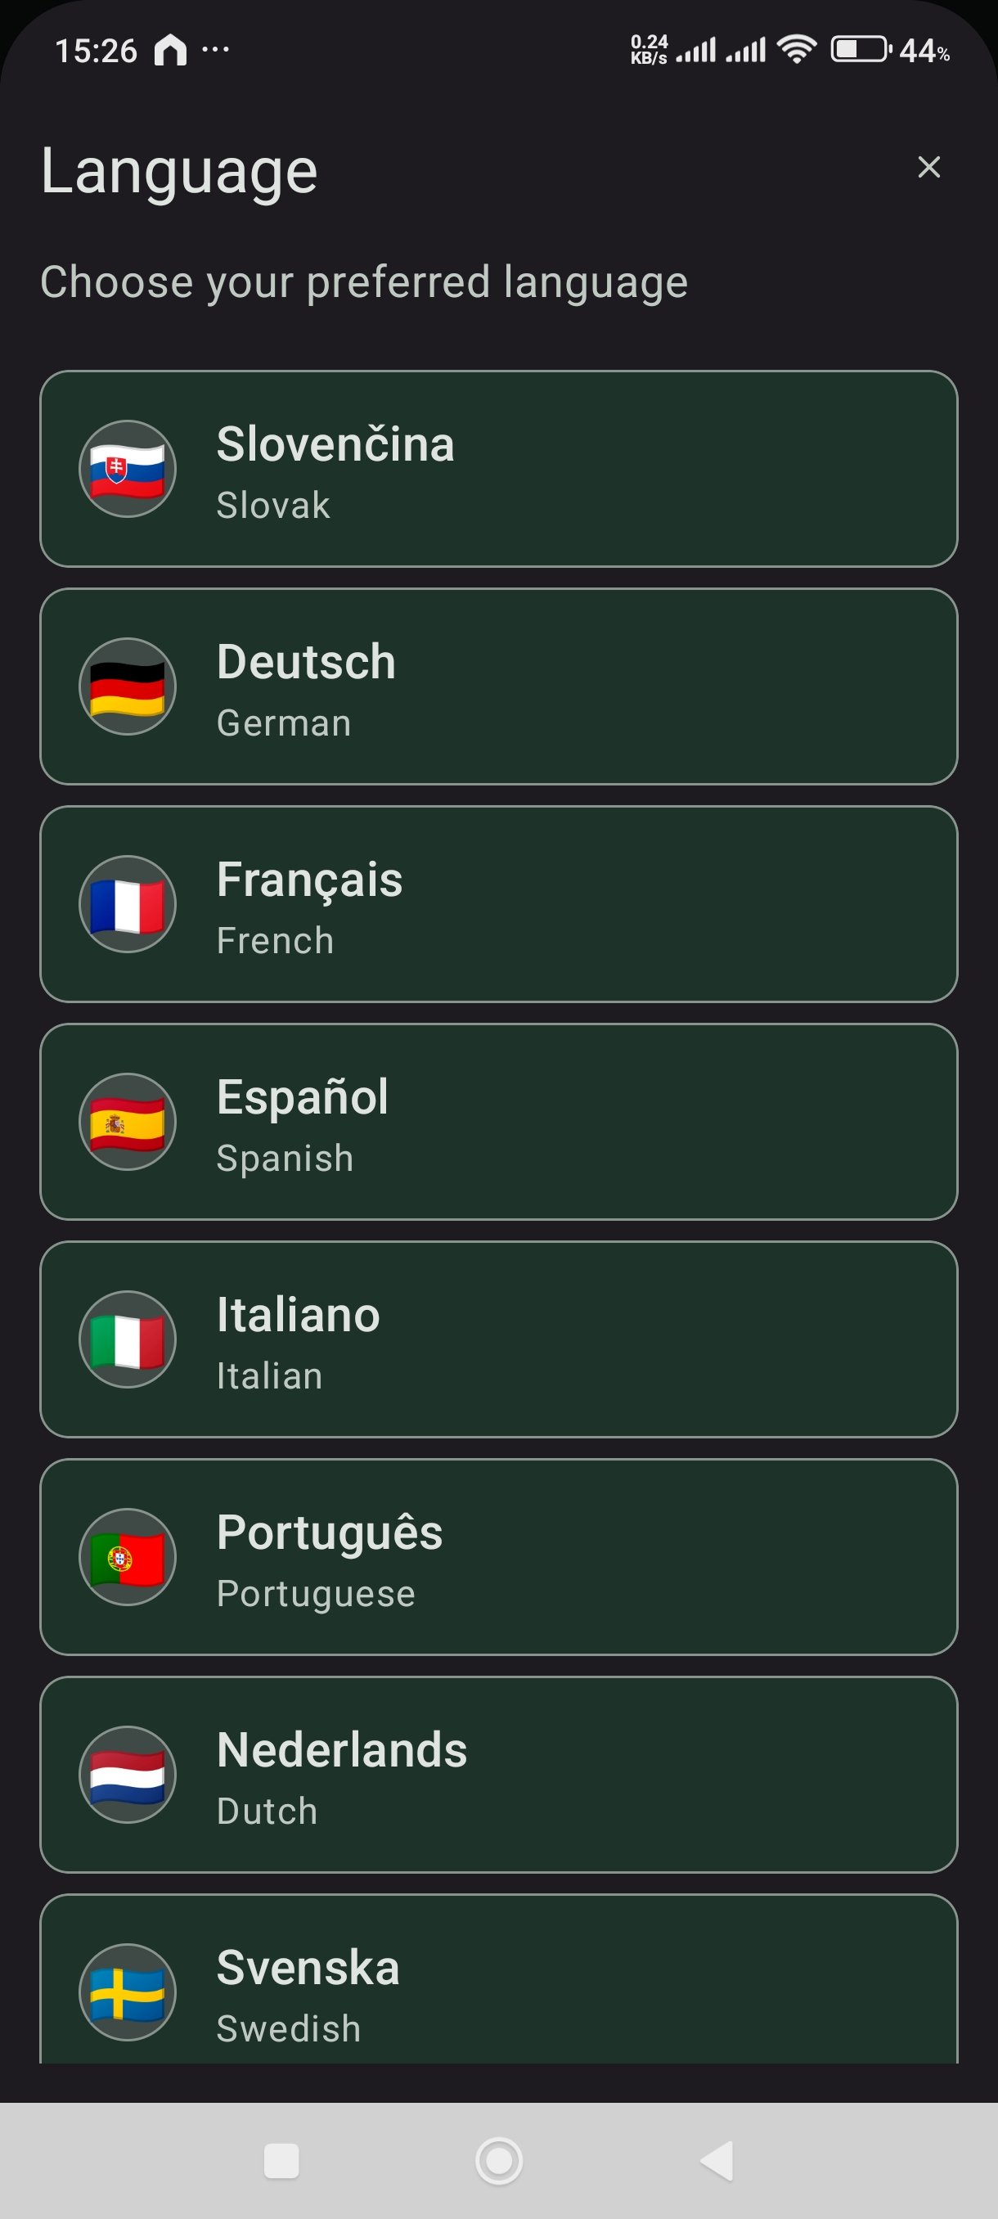Tap the Italian flag icon
The image size is (998, 2219).
coord(128,1339)
